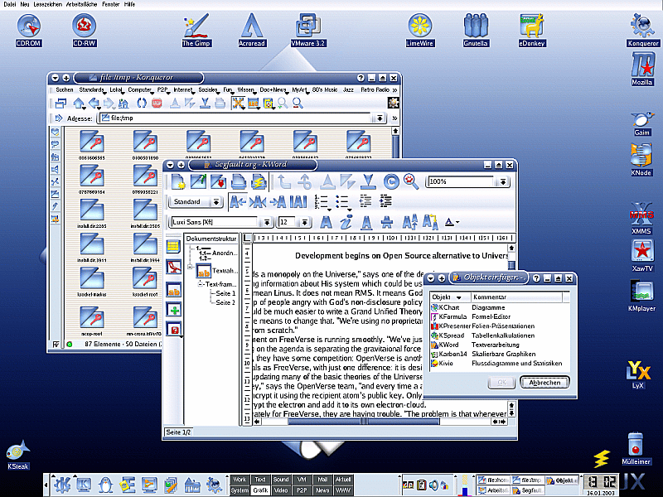
Task: Click the Find magnifier icon in KWord
Action: coord(410,181)
